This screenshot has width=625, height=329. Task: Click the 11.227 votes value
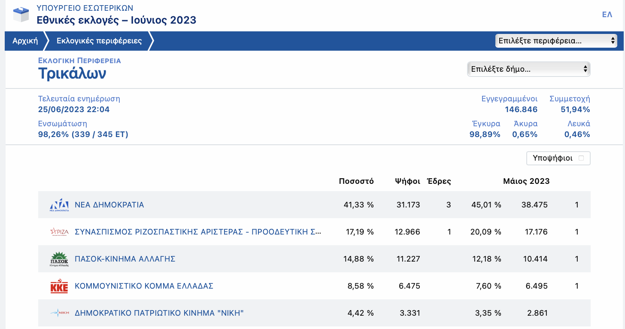coord(408,259)
